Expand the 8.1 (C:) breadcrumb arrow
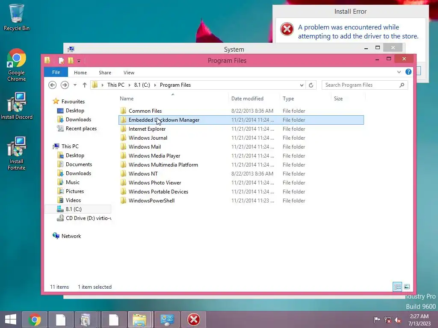Screen dimensions: 438x328 coord(155,85)
